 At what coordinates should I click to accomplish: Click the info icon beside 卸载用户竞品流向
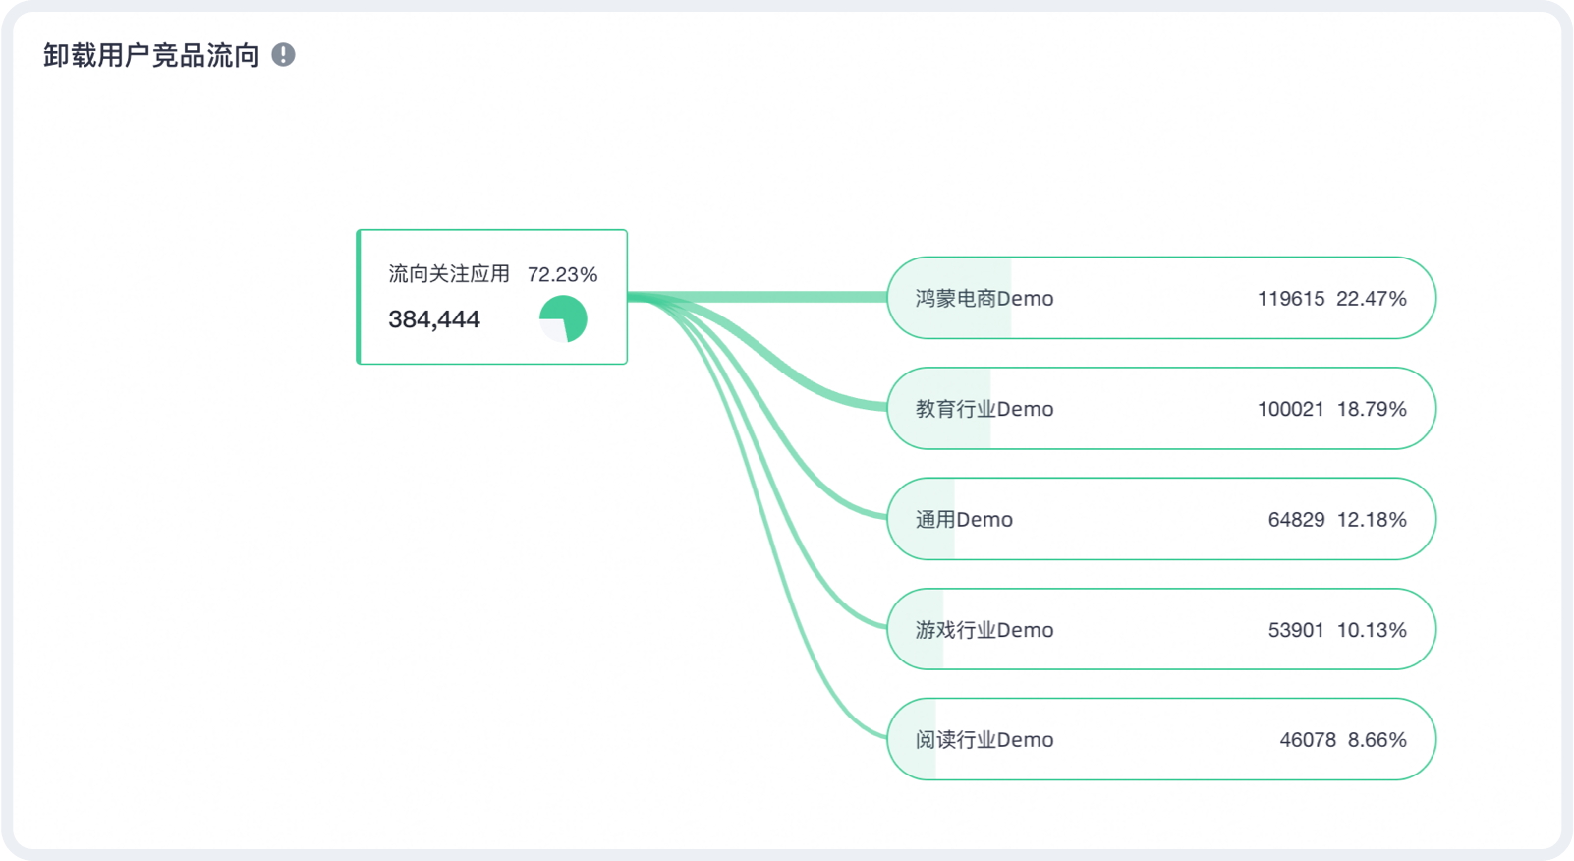283,55
